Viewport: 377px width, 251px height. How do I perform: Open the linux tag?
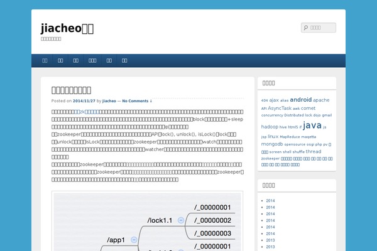pyautogui.click(x=273, y=137)
